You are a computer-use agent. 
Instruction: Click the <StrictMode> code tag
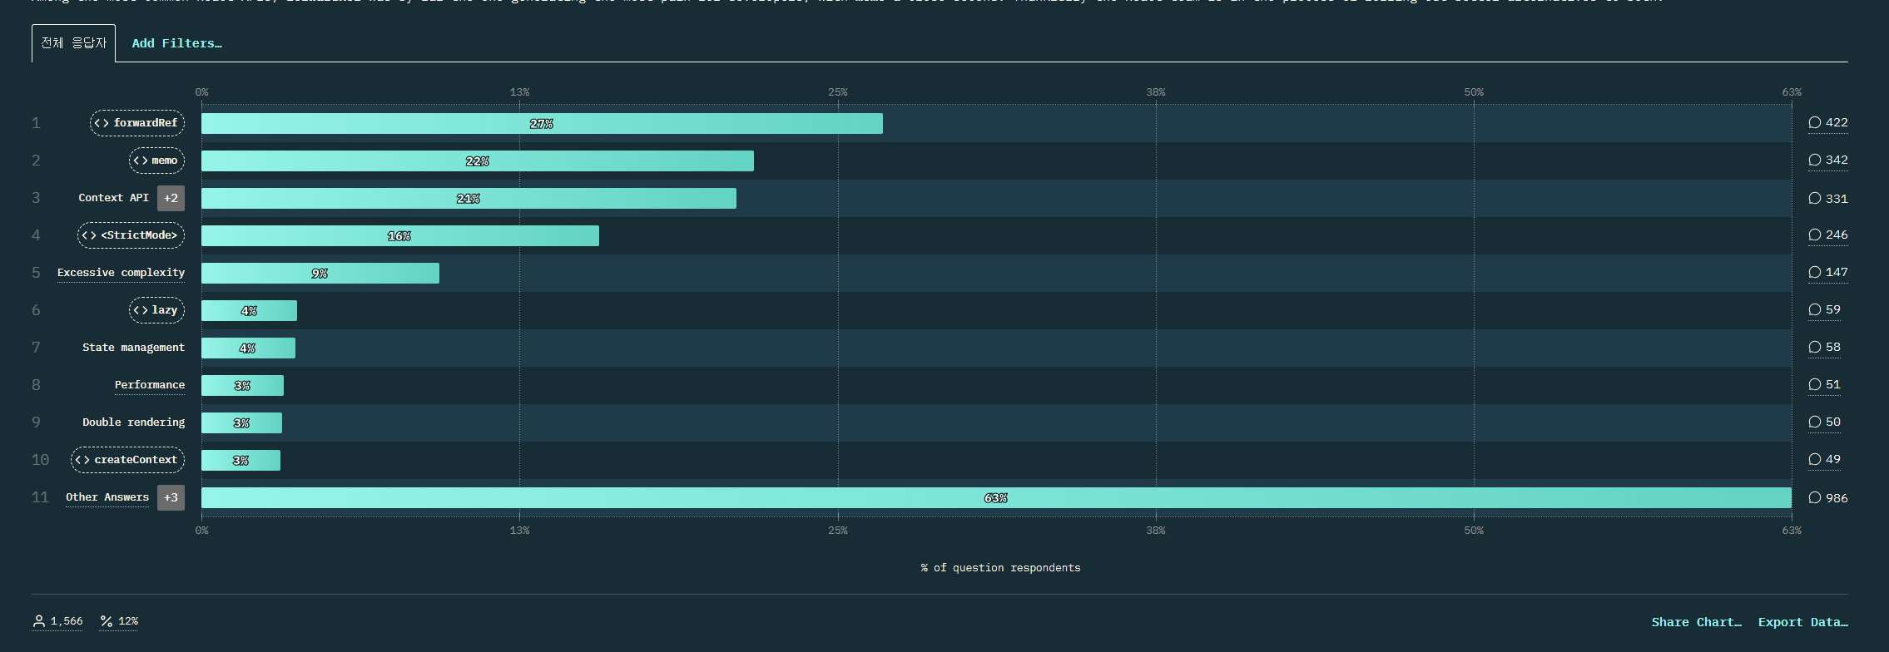tap(131, 235)
